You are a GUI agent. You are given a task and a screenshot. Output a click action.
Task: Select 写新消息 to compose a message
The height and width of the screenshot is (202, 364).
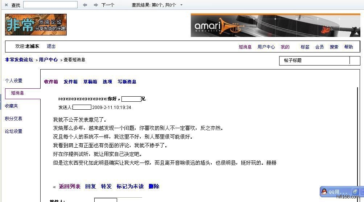tap(127, 82)
